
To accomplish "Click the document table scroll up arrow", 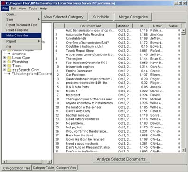I will pos(183,30).
